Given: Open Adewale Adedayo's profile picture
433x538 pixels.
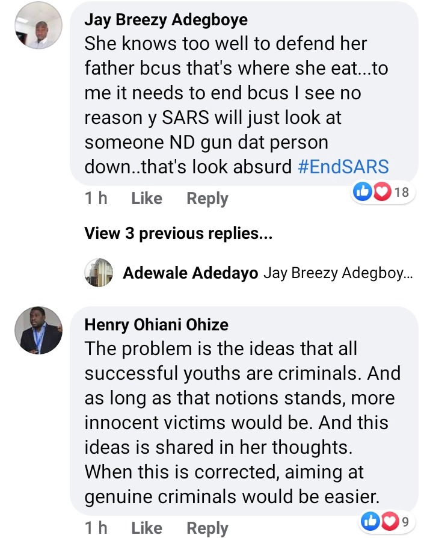Looking at the screenshot, I should coord(99,273).
